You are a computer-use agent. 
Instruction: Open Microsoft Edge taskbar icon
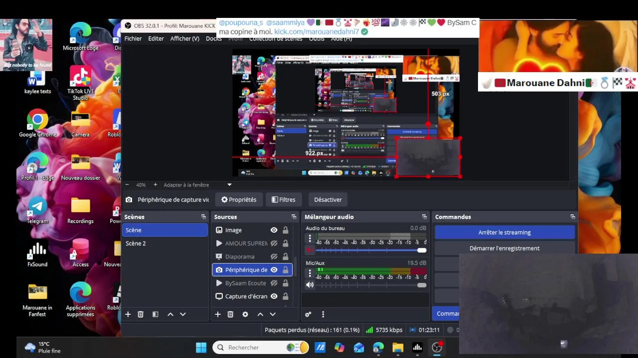(x=378, y=348)
